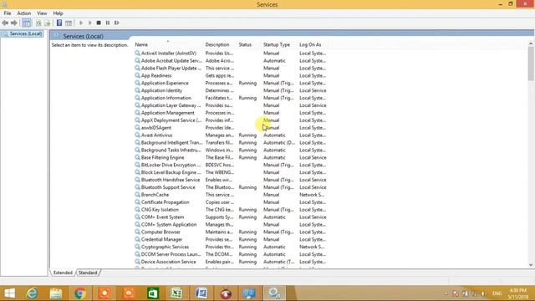This screenshot has height=301, width=535.
Task: Select Services (Local) in console tree
Action: [26, 33]
